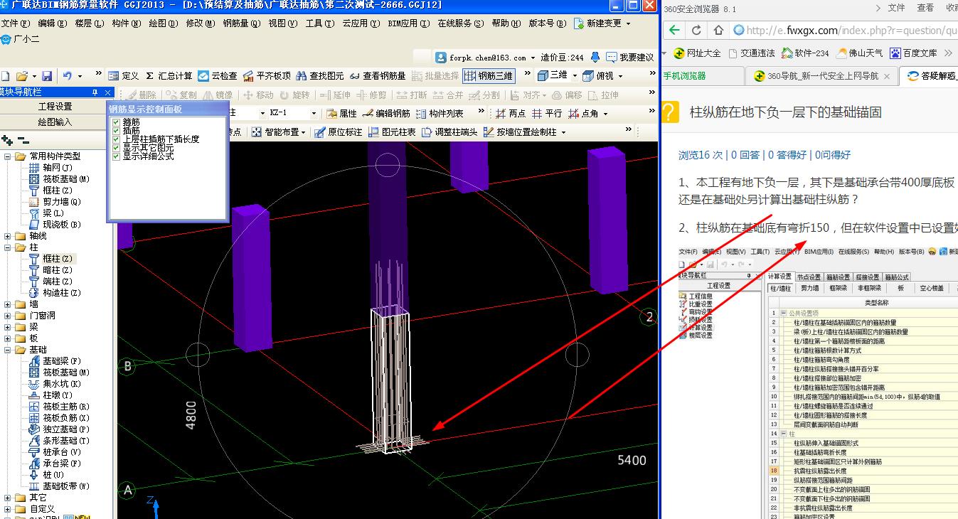Click 工程设置 navigation button
Screen dimensions: 958x519
pyautogui.click(x=55, y=107)
